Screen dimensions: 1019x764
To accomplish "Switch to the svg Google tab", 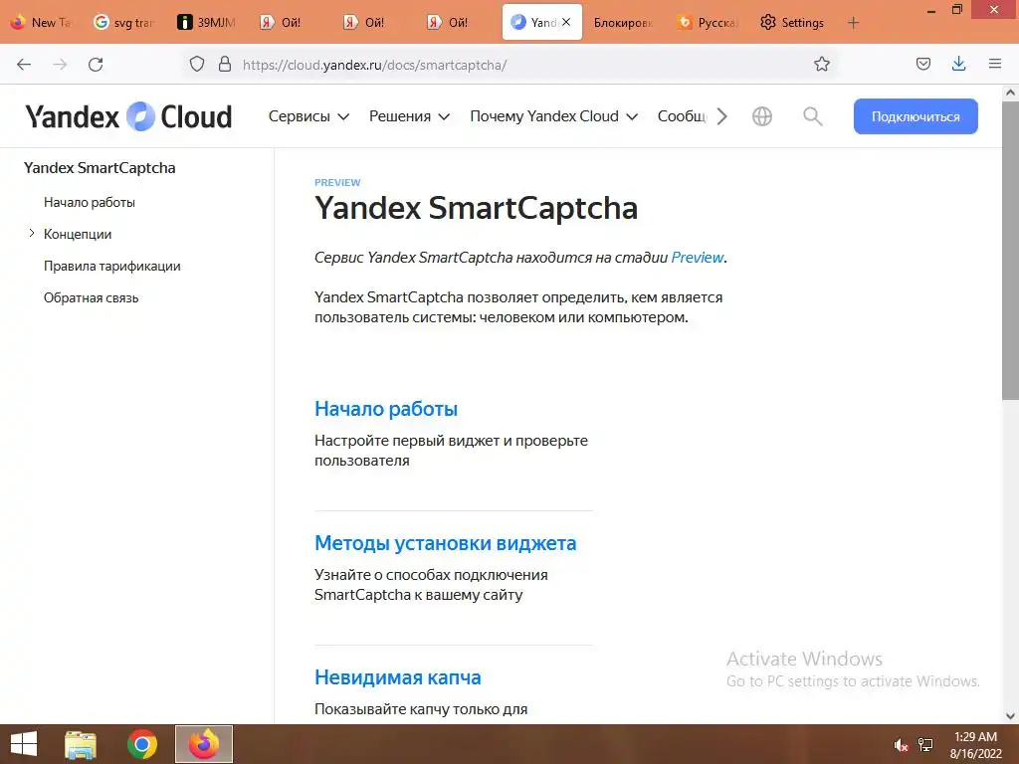I will coord(124,23).
